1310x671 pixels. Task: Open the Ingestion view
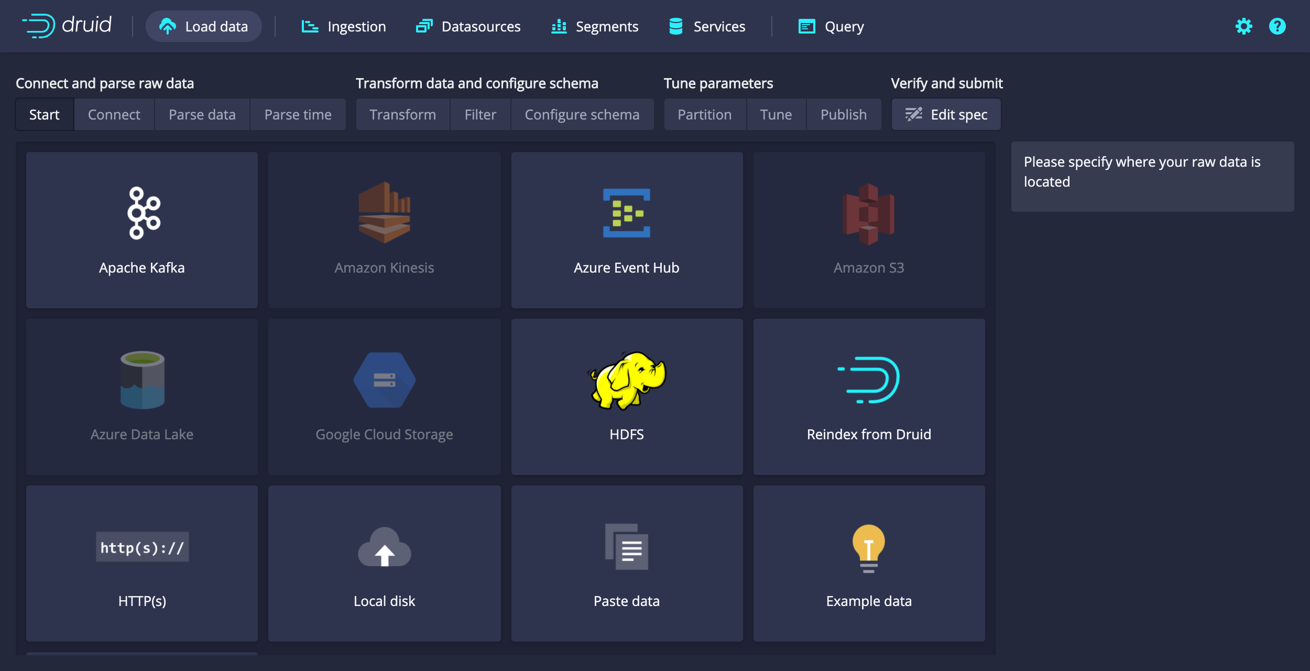344,26
